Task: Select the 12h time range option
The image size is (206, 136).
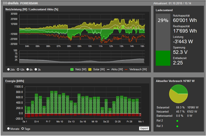Action: pos(18,70)
